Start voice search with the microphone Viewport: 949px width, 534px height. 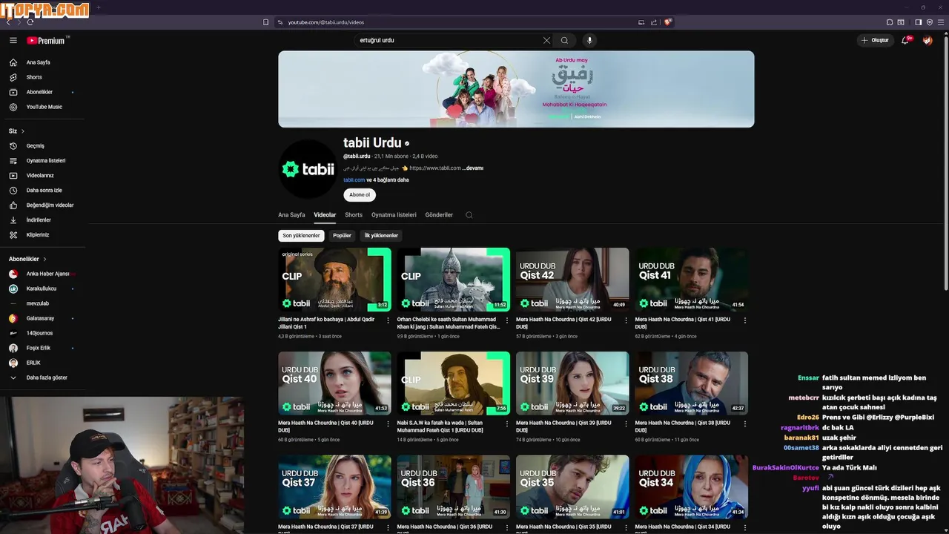point(589,40)
